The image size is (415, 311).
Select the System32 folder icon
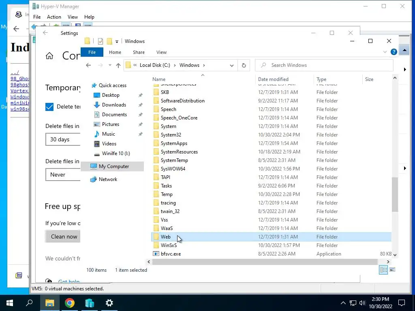coord(156,134)
